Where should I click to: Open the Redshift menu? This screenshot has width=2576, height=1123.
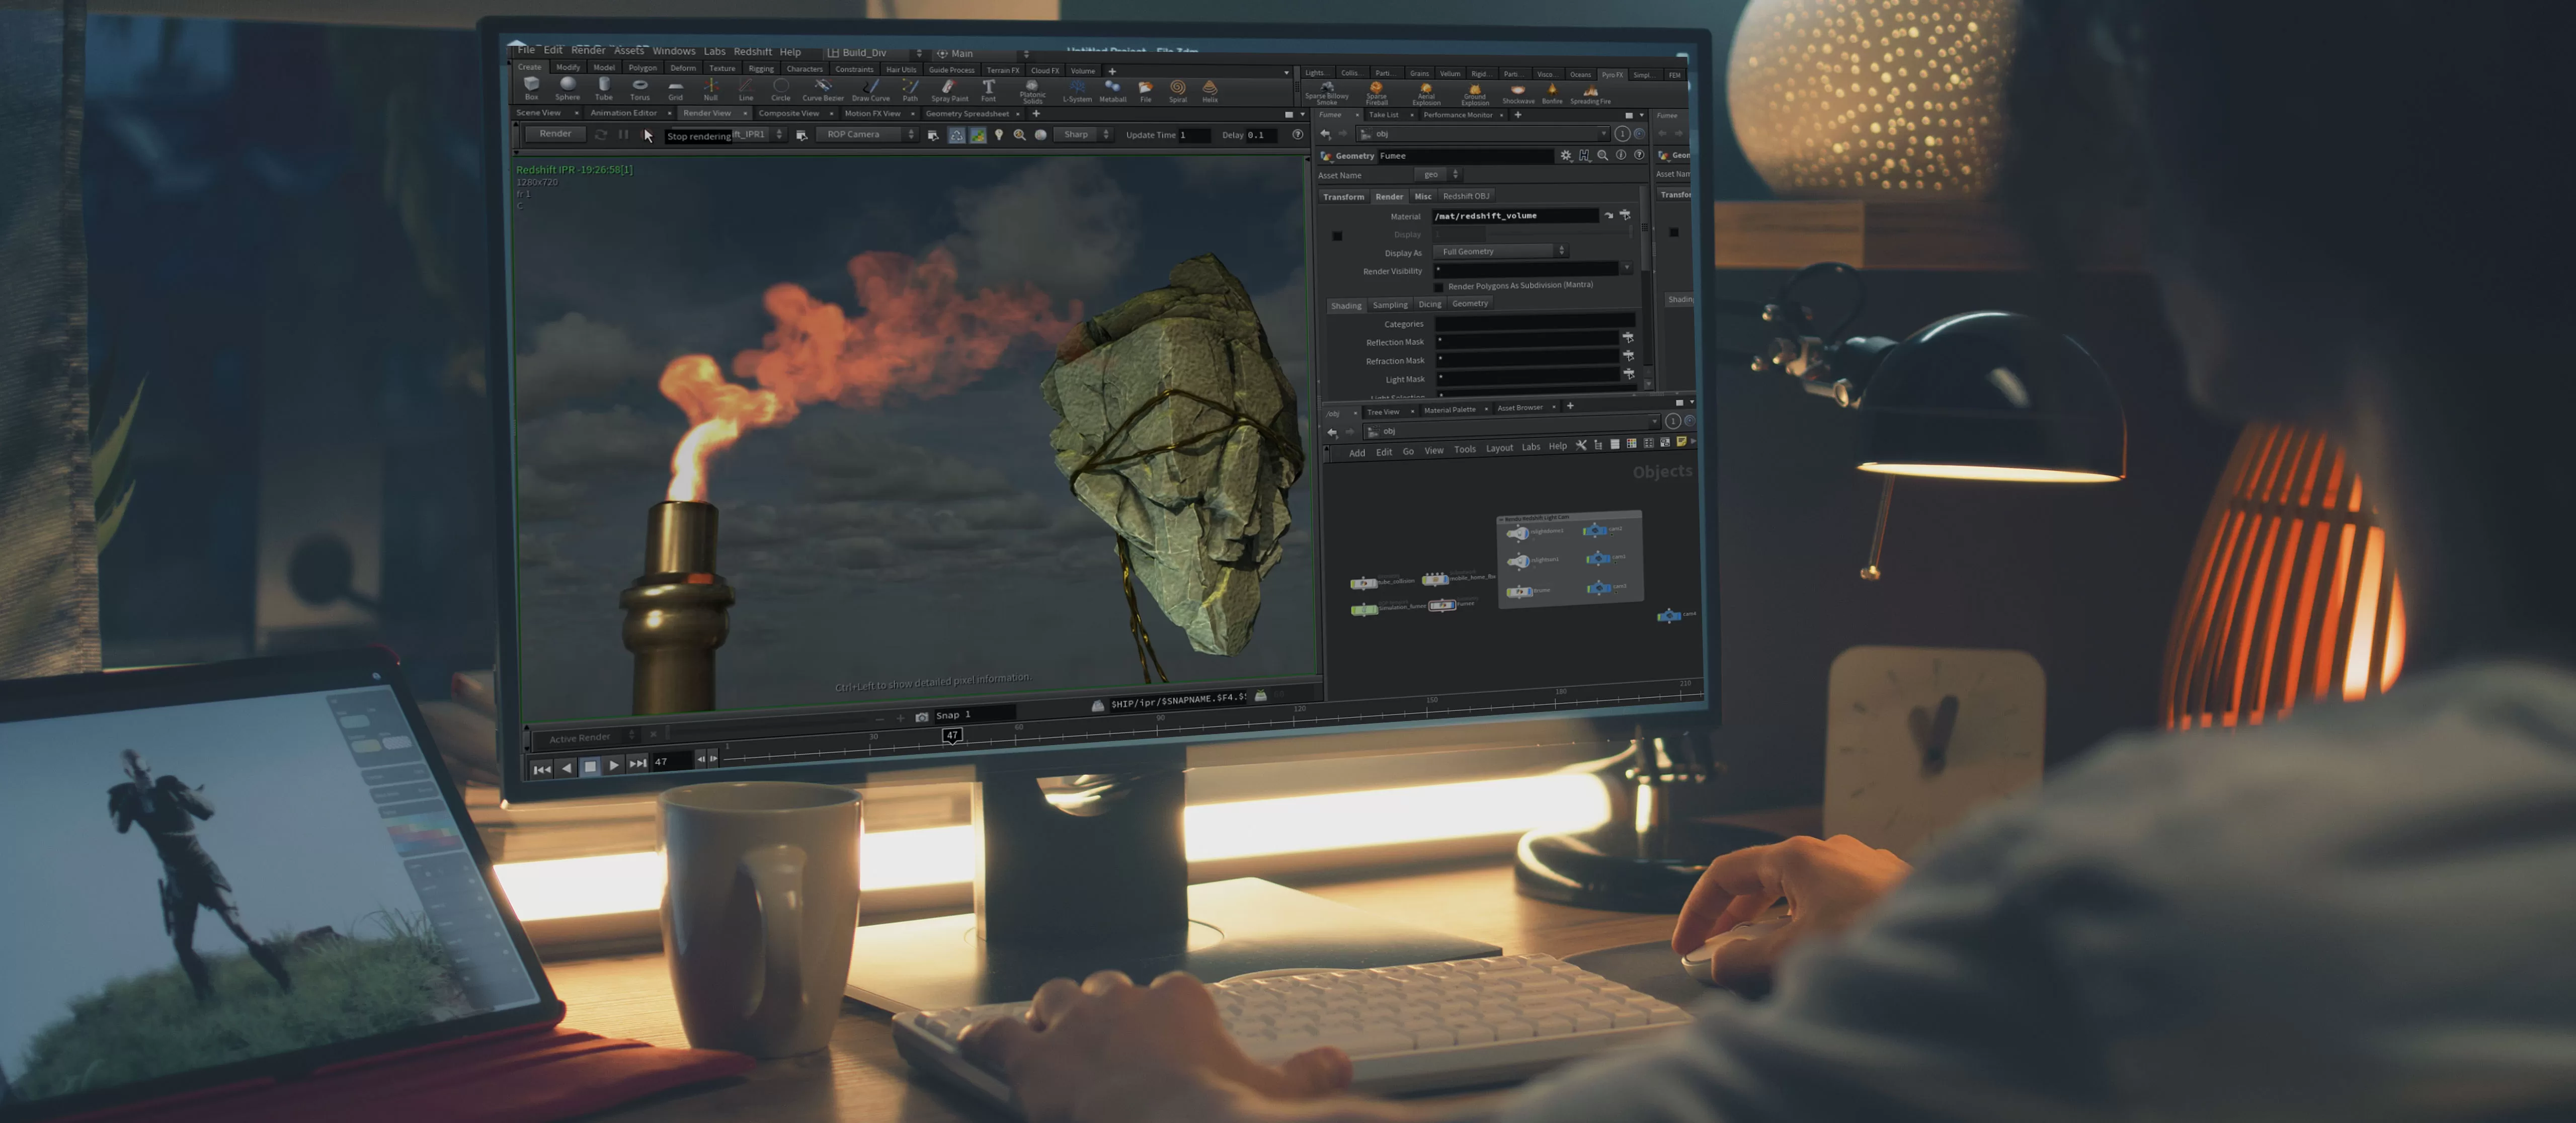(752, 52)
